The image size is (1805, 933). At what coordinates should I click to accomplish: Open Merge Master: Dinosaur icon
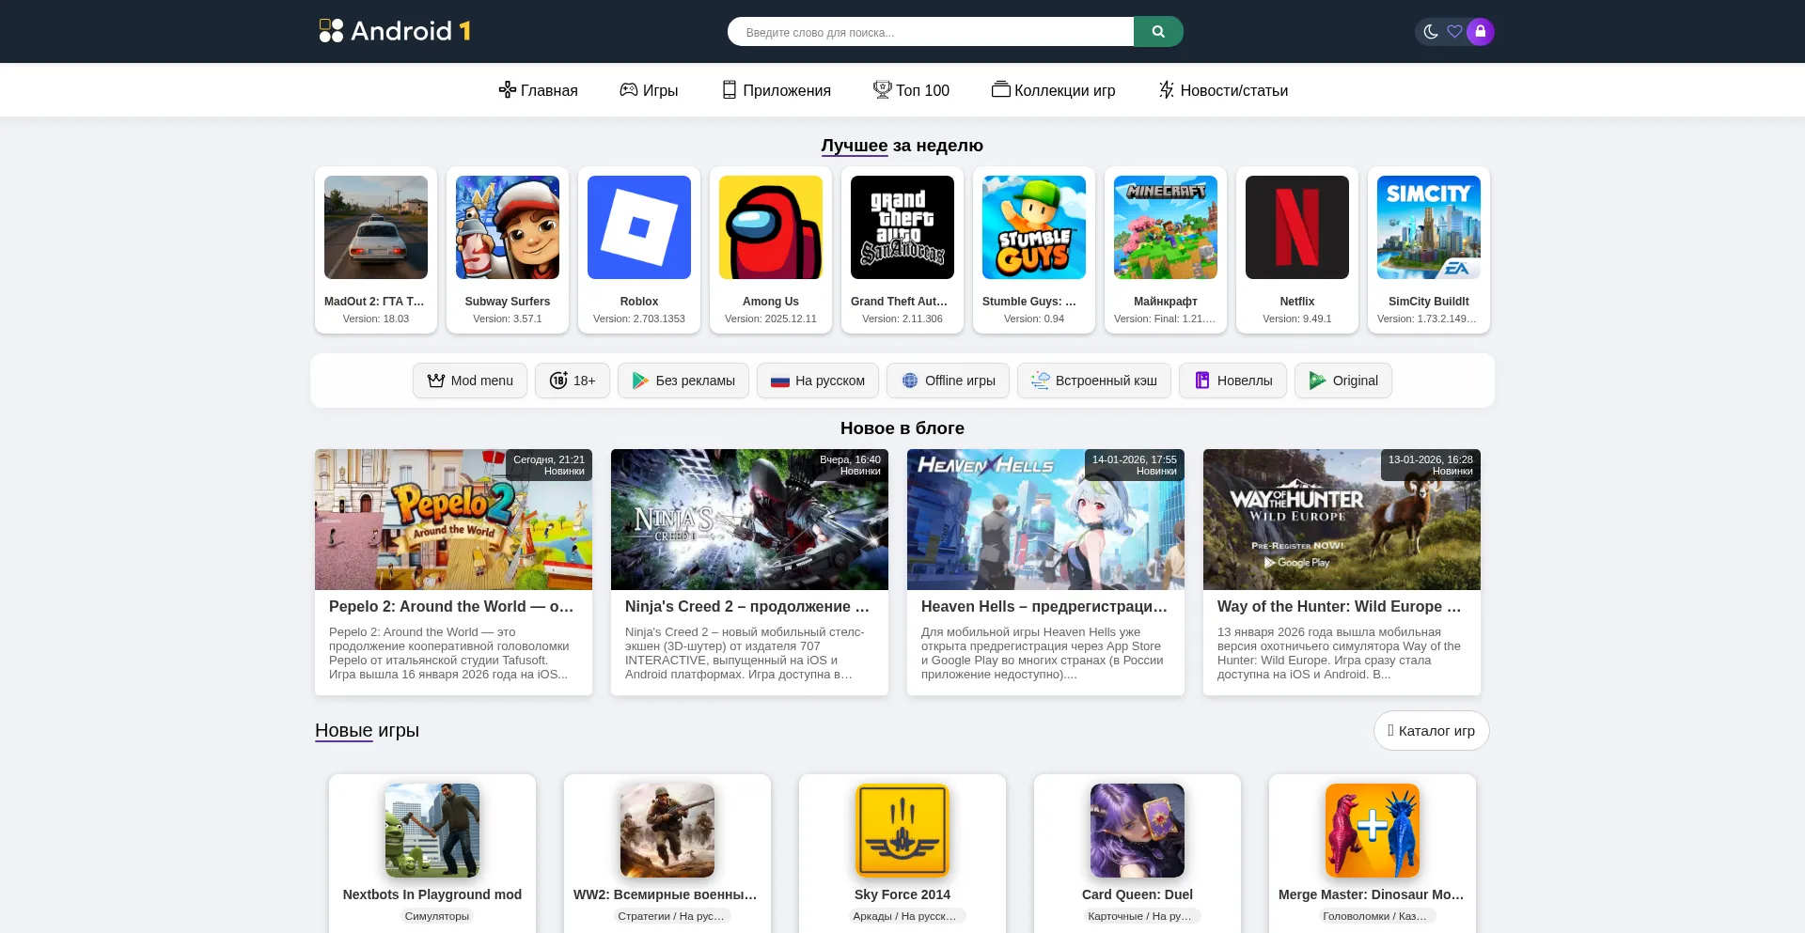[1373, 831]
